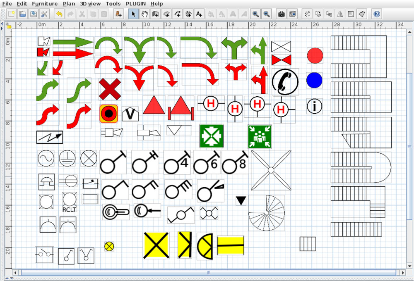Click the horizontal scrollbar below the plan
Image resolution: width=414 pixels, height=281 pixels.
tap(207, 273)
